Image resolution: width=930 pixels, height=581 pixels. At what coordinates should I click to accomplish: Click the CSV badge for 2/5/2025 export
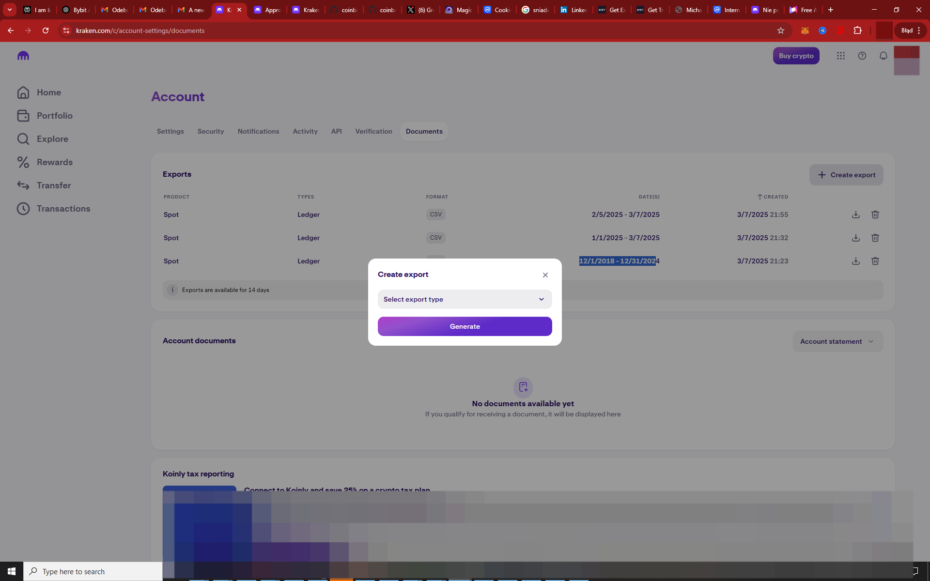point(435,214)
